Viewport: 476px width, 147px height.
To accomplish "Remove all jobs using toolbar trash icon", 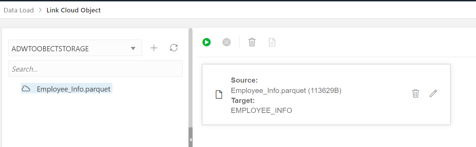I will [252, 42].
